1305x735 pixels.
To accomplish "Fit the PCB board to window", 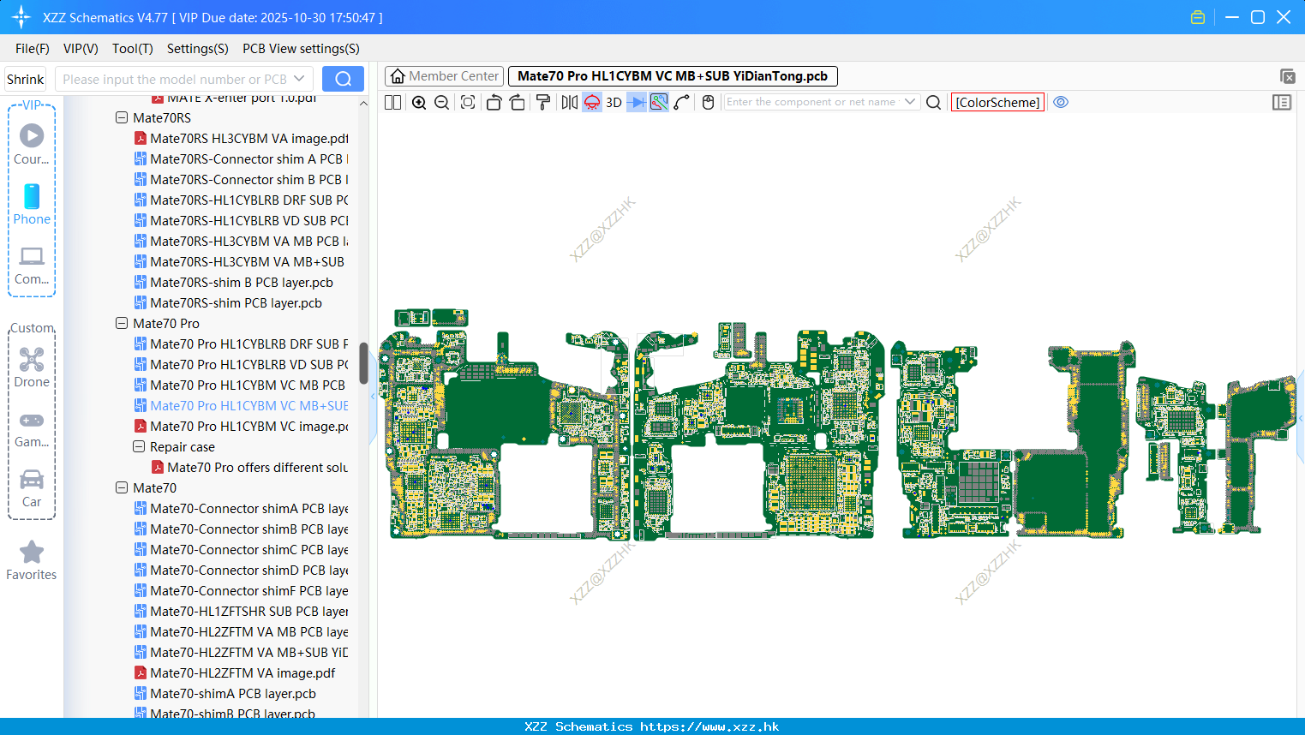I will click(x=468, y=102).
